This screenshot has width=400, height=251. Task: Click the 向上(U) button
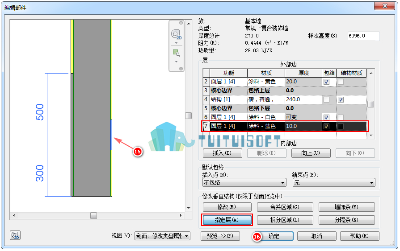311,153
